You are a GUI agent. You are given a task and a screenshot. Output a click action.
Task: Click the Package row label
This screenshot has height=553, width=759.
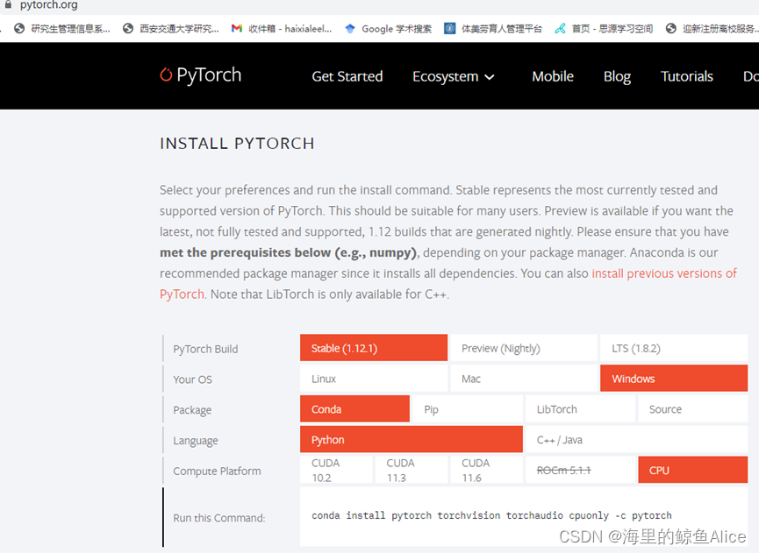point(192,410)
